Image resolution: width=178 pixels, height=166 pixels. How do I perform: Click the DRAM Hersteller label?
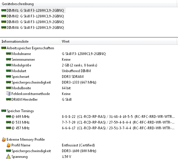pos(25,99)
